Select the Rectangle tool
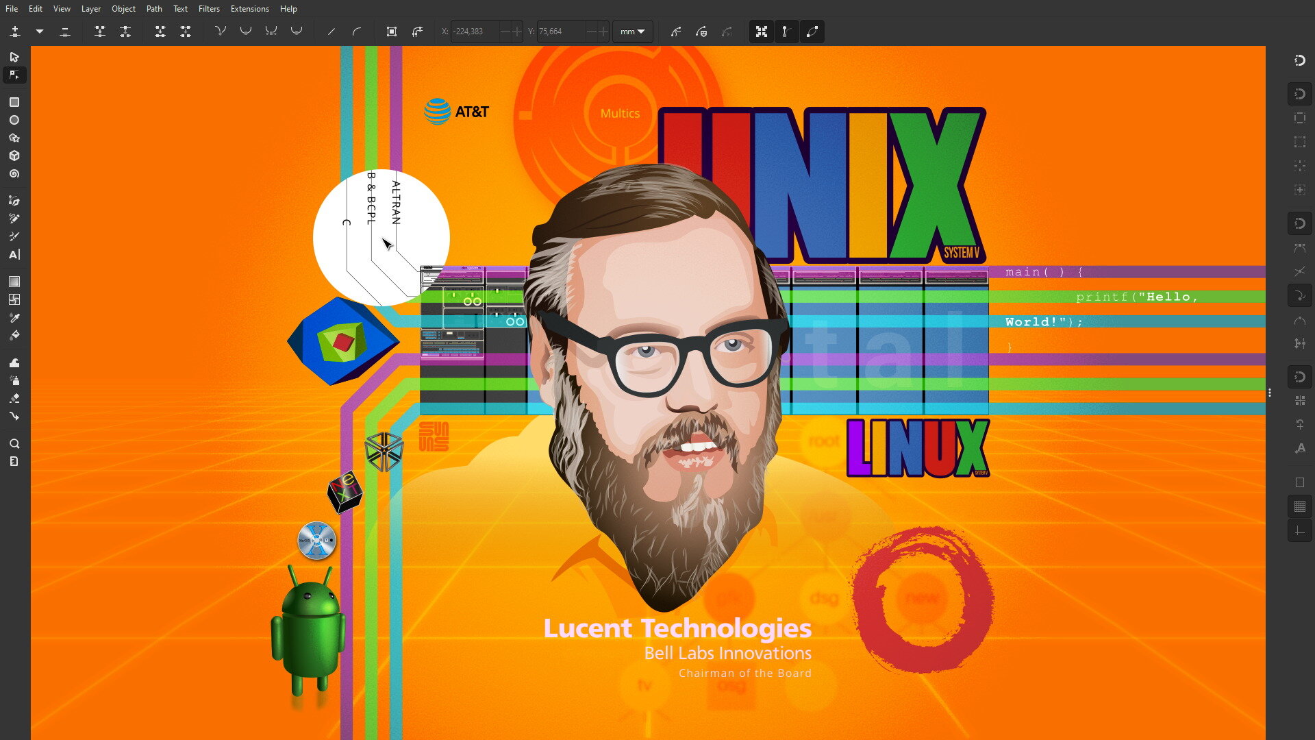1315x740 pixels. (x=14, y=102)
